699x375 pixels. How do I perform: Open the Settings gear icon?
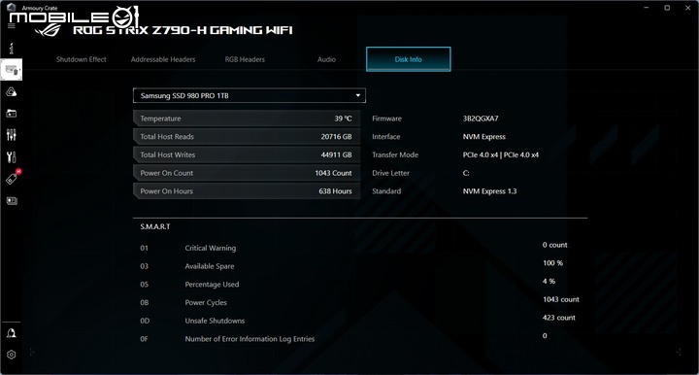pyautogui.click(x=11, y=355)
